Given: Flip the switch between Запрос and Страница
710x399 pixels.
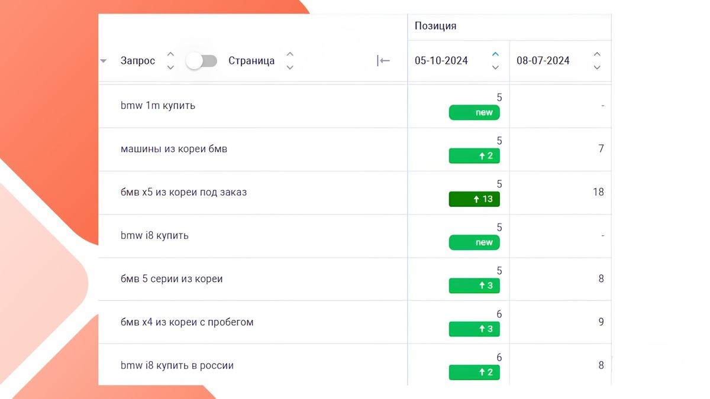Looking at the screenshot, I should coord(201,60).
